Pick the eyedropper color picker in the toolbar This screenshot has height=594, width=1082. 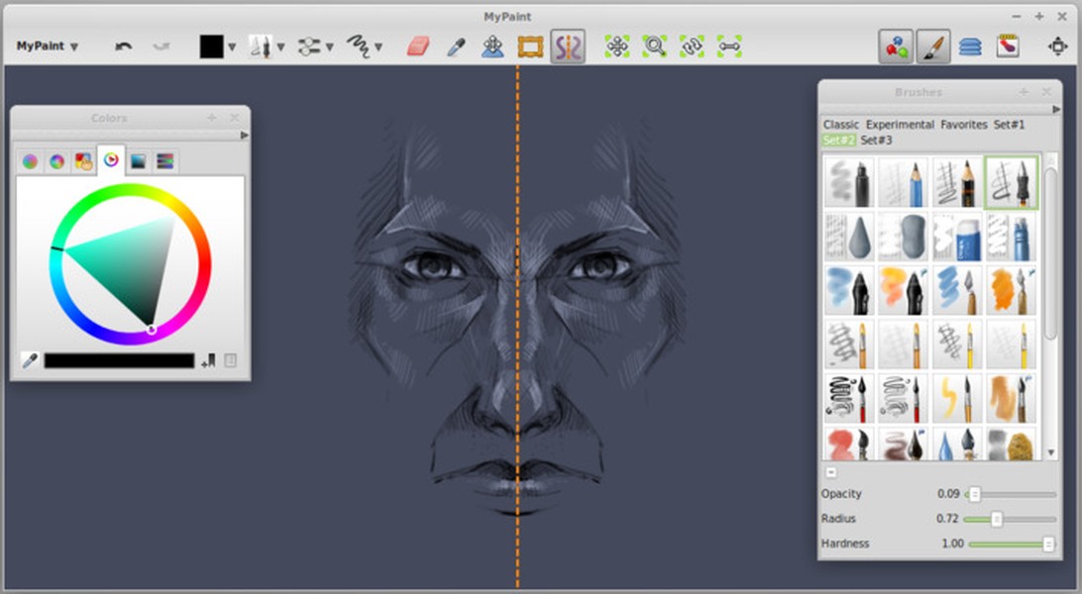tap(456, 47)
